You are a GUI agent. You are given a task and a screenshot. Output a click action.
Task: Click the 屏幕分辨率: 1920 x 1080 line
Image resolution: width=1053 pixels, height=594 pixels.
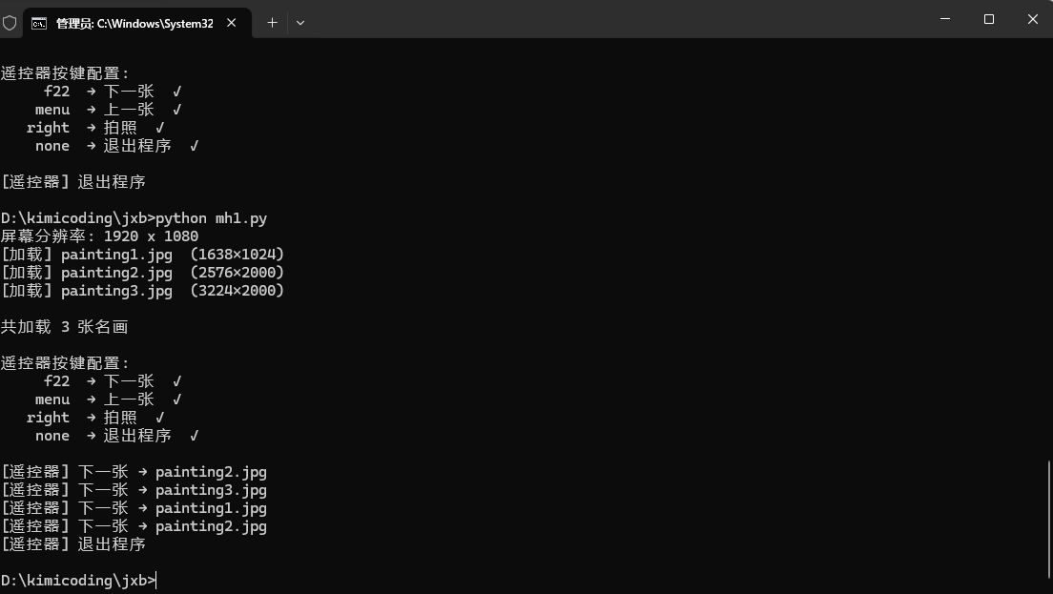100,236
